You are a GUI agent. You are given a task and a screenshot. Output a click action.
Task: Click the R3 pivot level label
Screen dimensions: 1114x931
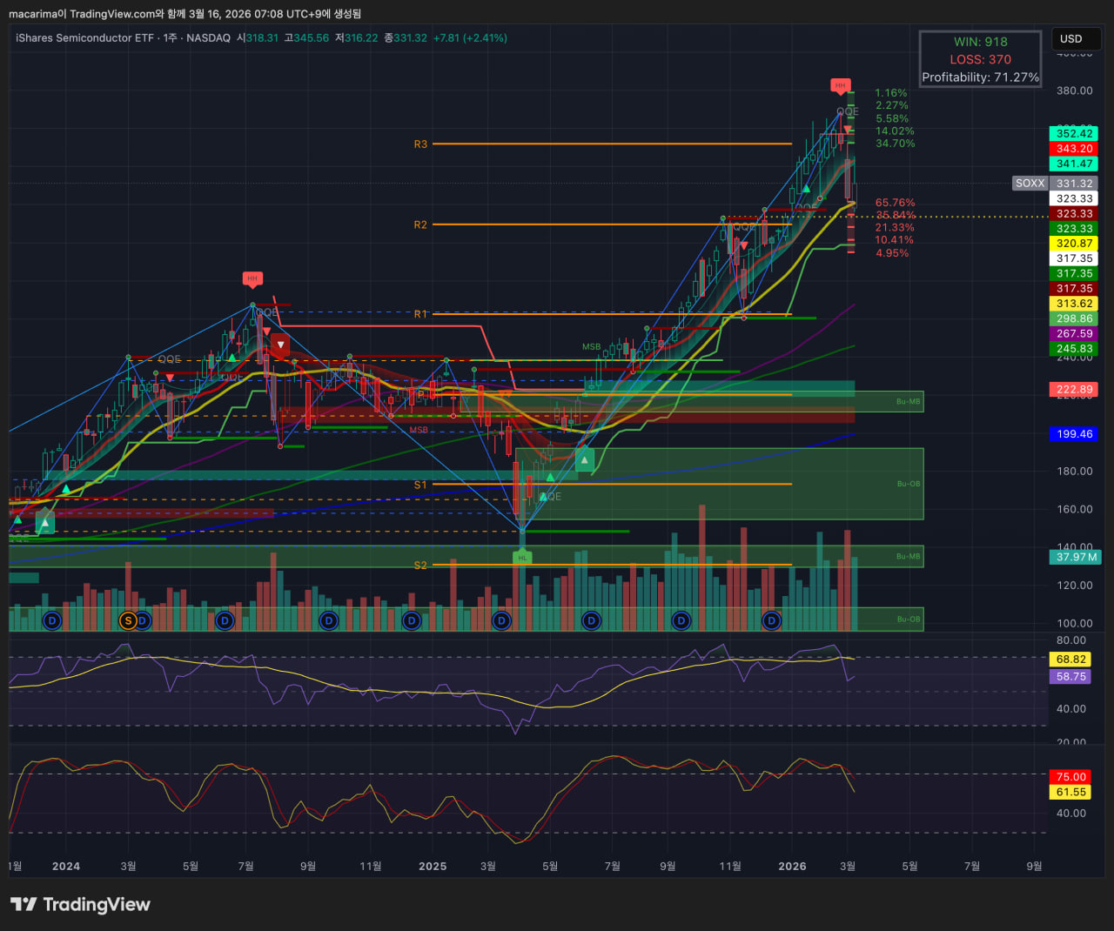[x=420, y=144]
